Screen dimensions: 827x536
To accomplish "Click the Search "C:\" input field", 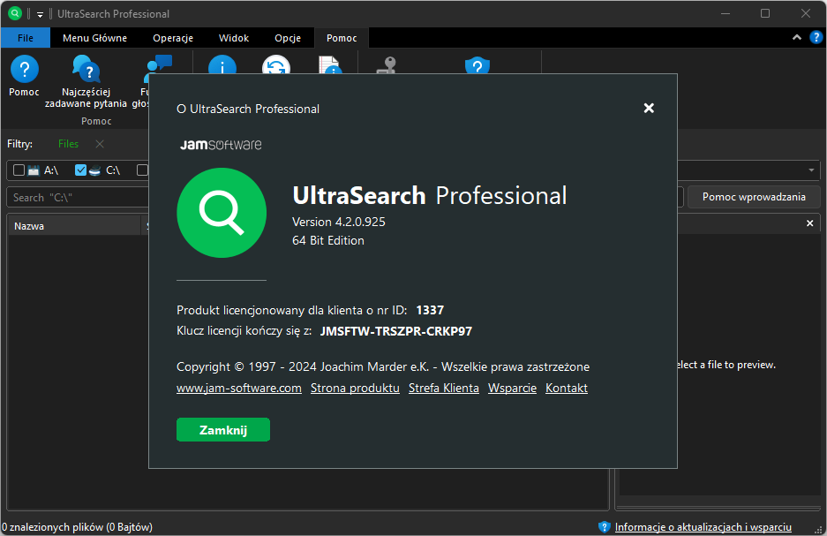I will pyautogui.click(x=78, y=197).
